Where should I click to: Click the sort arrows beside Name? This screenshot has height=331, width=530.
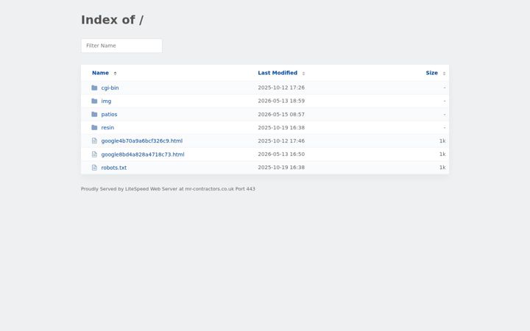click(x=115, y=74)
